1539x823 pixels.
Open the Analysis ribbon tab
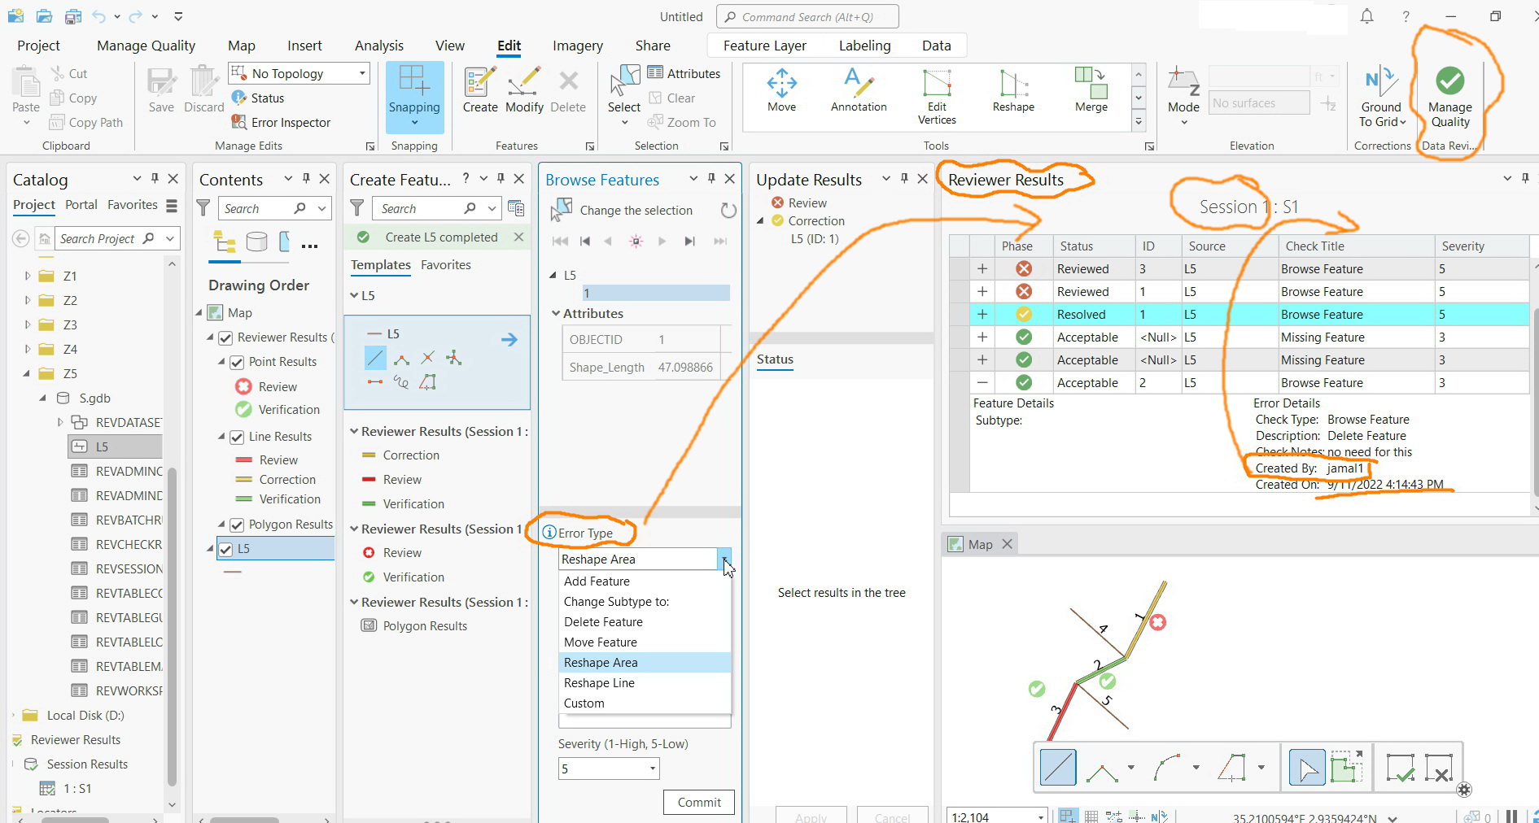(x=379, y=46)
